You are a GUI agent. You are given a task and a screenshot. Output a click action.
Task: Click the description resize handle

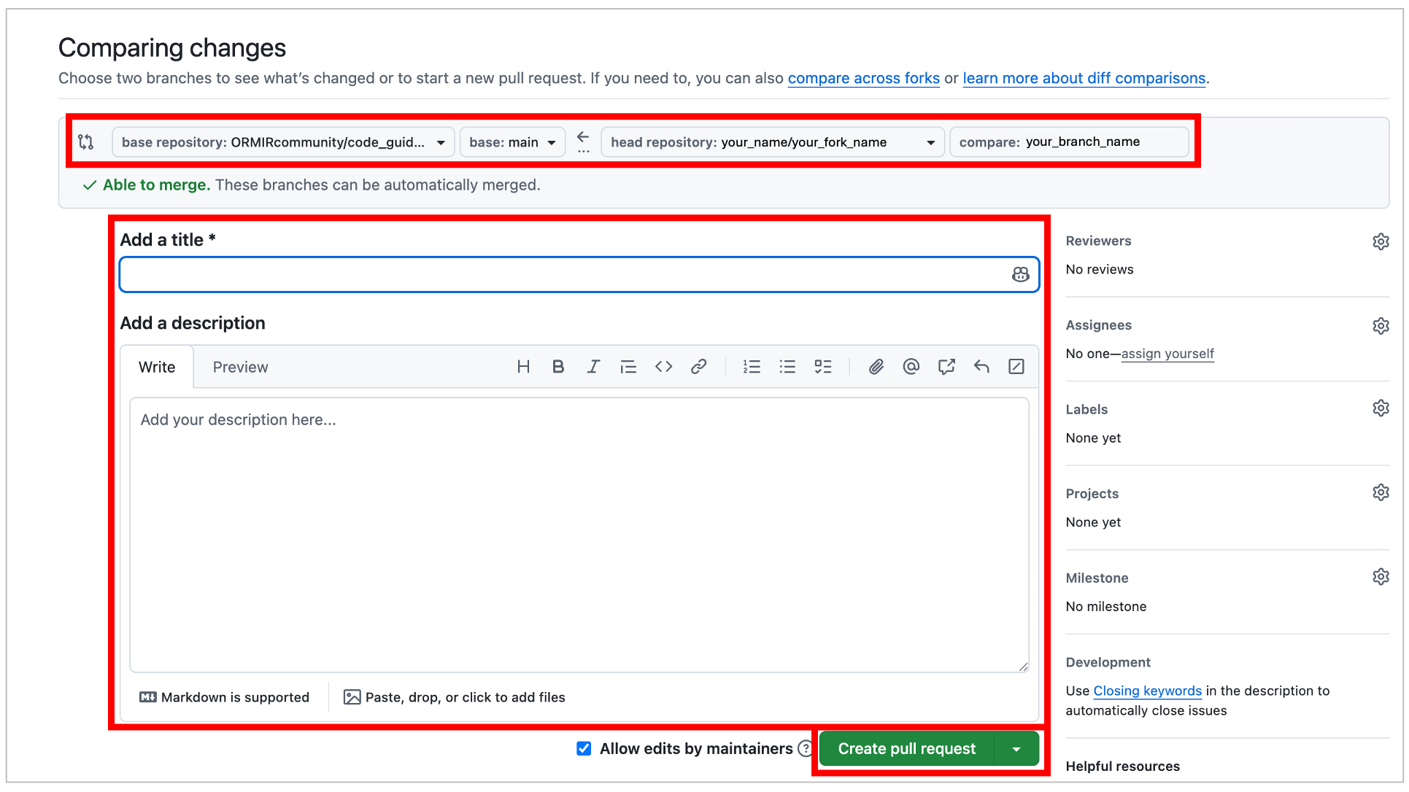(1023, 666)
